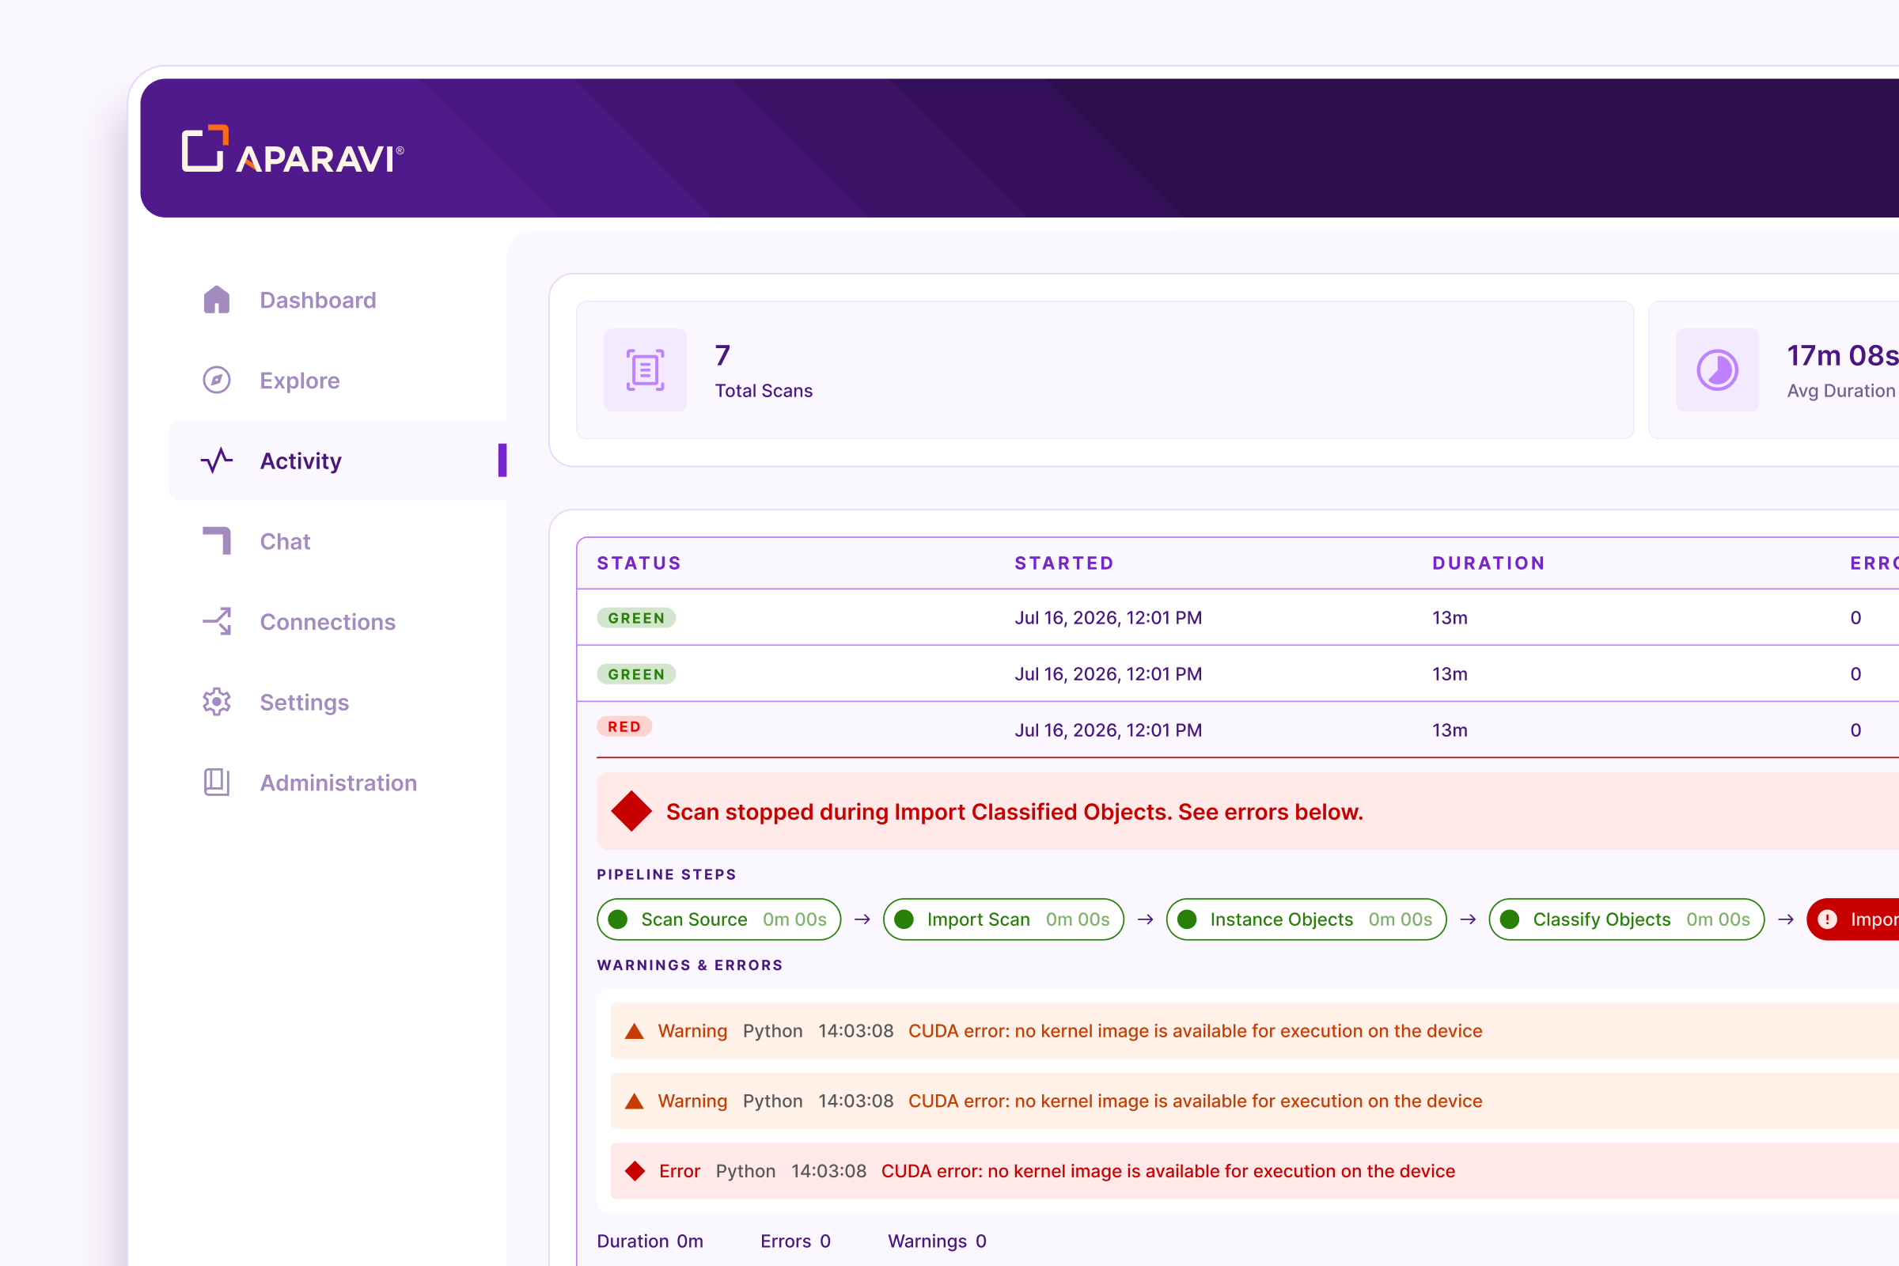Go to the Explore page
Screen dimensions: 1899x1266
coord(338,380)
